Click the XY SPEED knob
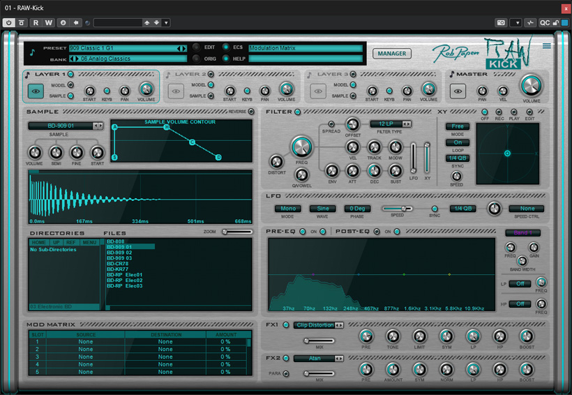 coord(456,177)
